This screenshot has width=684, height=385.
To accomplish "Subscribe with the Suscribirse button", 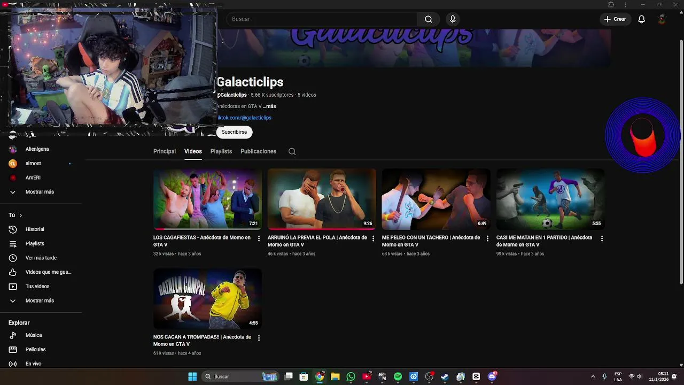I will (234, 132).
